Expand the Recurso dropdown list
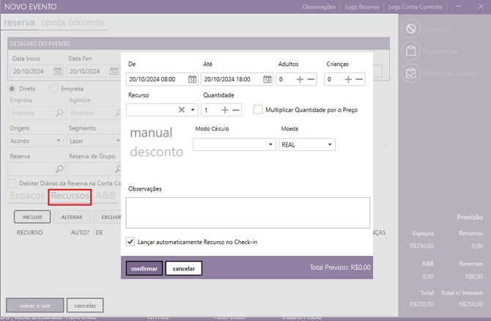Image resolution: width=491 pixels, height=321 pixels. coord(193,110)
